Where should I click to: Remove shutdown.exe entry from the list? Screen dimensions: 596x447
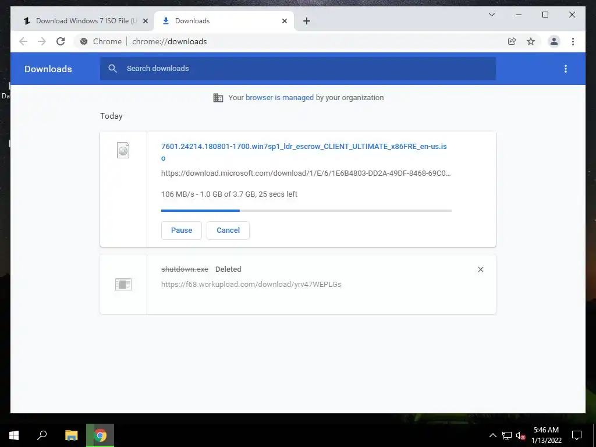(480, 269)
